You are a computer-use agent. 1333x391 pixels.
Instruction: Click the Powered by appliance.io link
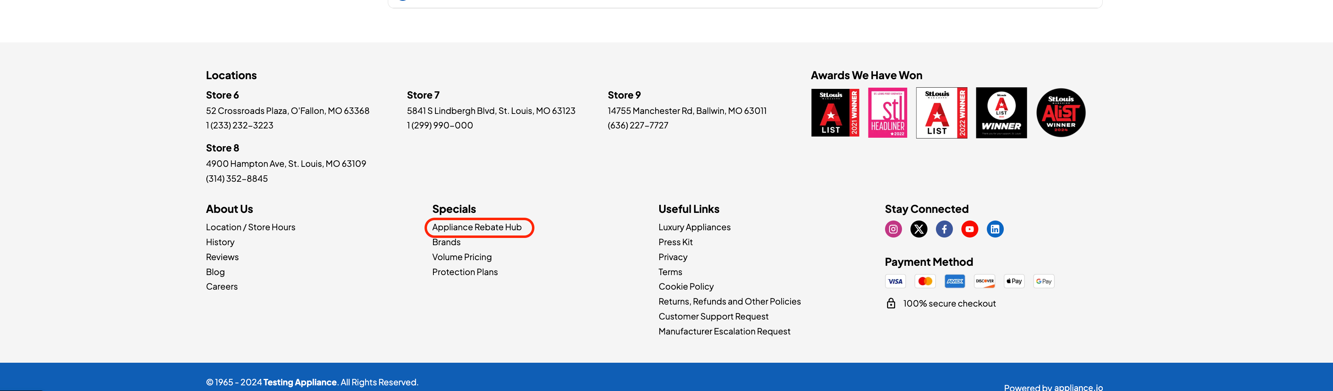[1053, 387]
